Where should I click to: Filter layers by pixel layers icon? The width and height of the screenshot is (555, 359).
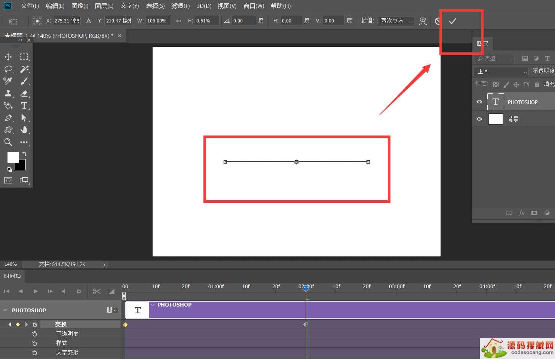(x=525, y=58)
